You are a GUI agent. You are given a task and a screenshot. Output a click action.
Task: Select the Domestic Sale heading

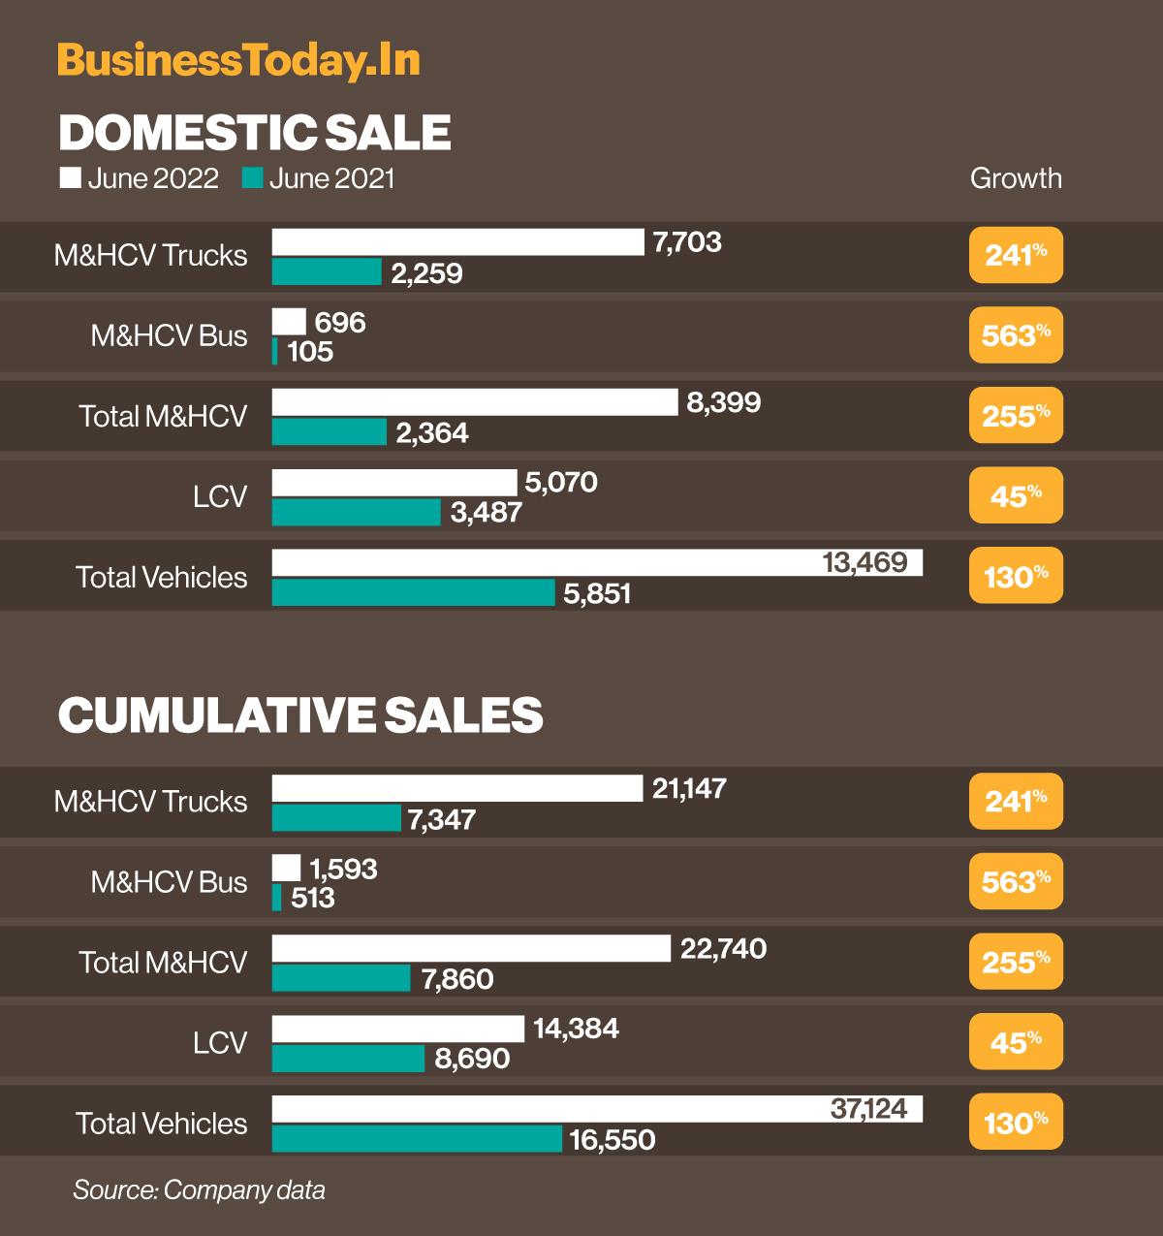pyautogui.click(x=255, y=133)
